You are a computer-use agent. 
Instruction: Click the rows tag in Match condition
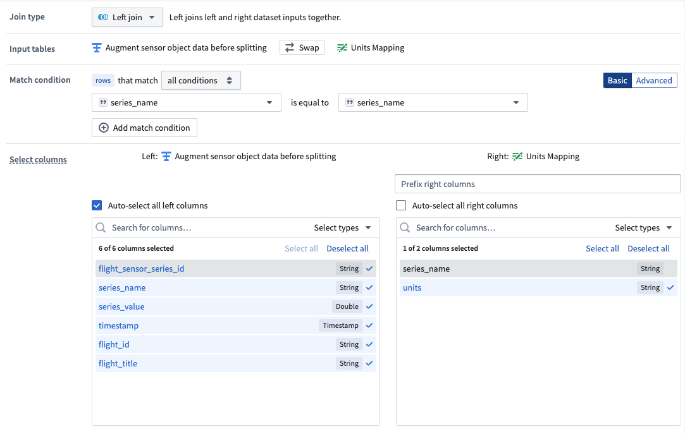click(103, 80)
